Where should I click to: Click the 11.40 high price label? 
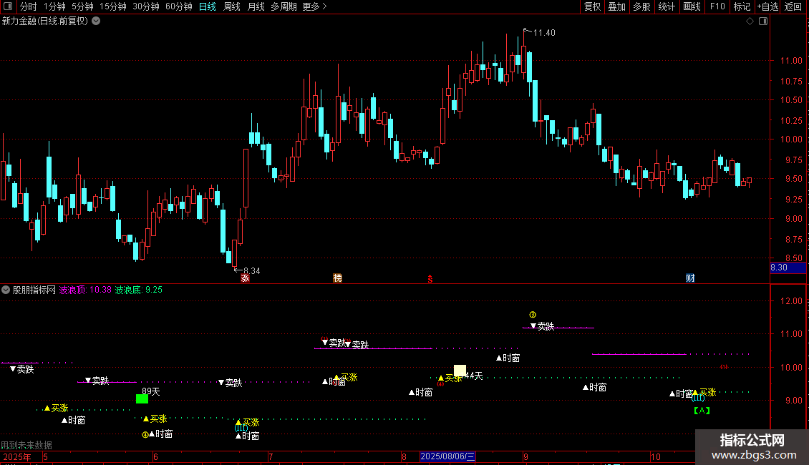click(x=544, y=32)
